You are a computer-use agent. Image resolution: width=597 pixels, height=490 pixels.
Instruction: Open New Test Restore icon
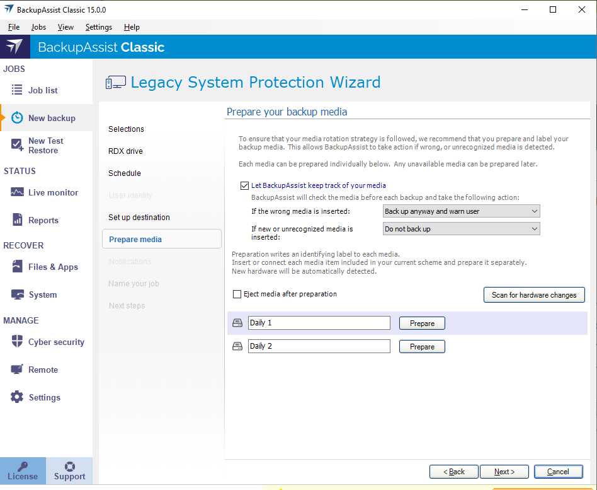[x=17, y=146]
